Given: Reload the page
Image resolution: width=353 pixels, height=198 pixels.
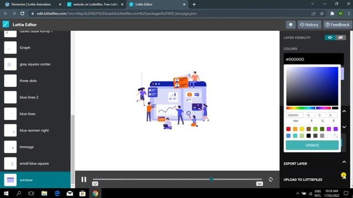Looking at the screenshot, I should (22, 13).
